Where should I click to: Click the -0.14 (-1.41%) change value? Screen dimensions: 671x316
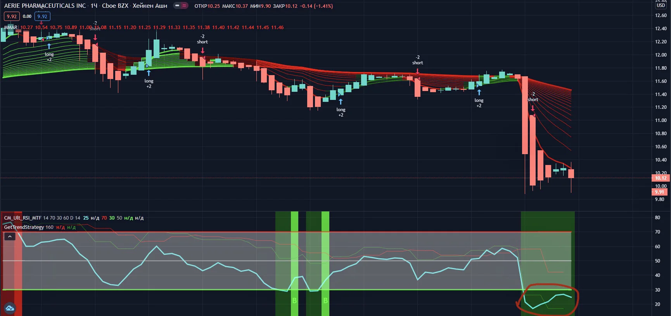(316, 6)
